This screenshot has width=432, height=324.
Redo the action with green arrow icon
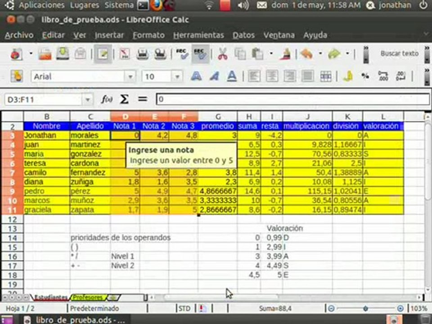[x=334, y=54]
